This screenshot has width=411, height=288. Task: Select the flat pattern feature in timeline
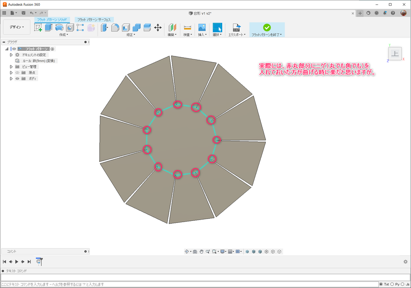click(39, 262)
